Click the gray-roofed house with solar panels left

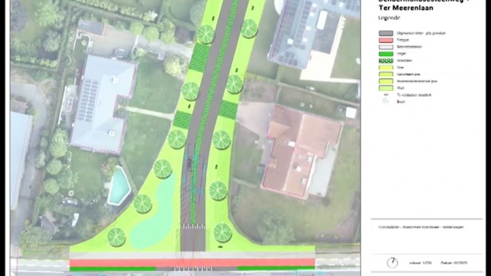104,103
